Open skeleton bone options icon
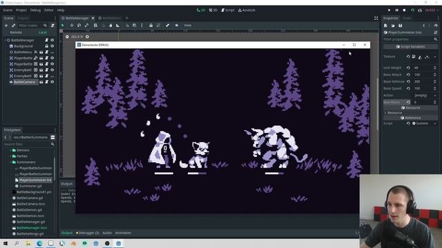 168,25
